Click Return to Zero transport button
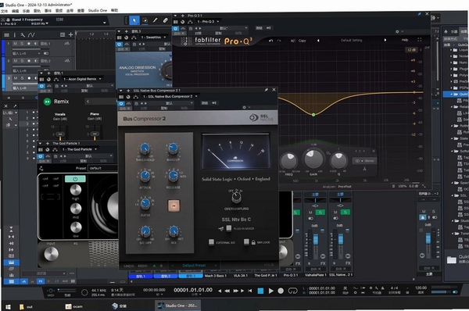The image size is (469, 311). point(250,291)
